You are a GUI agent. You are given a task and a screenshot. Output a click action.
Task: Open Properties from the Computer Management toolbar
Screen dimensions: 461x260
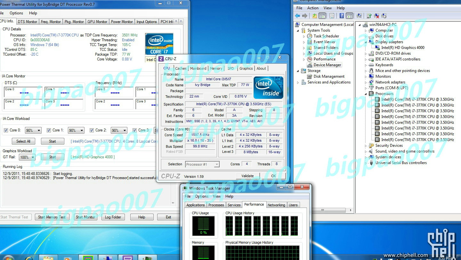coord(332,16)
